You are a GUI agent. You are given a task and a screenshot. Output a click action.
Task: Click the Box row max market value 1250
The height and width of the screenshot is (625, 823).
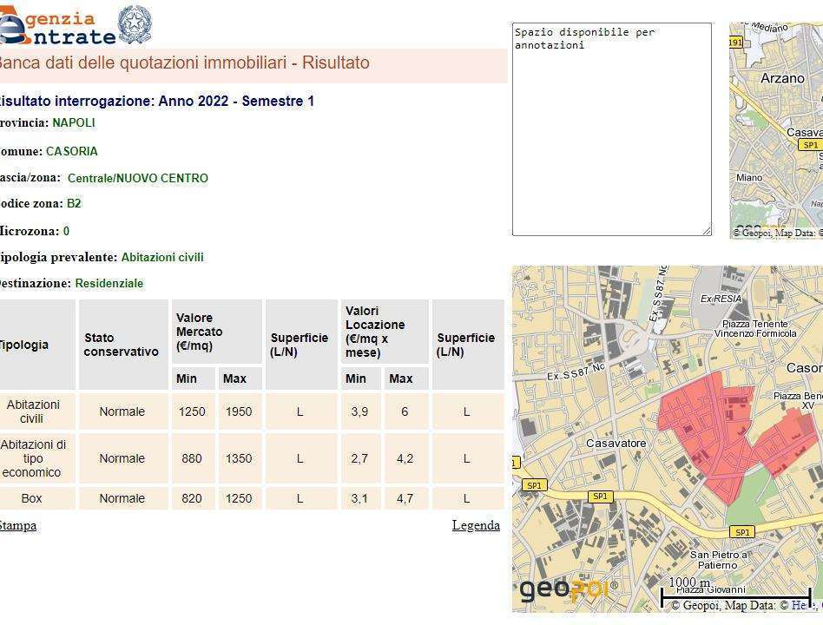[x=238, y=498]
